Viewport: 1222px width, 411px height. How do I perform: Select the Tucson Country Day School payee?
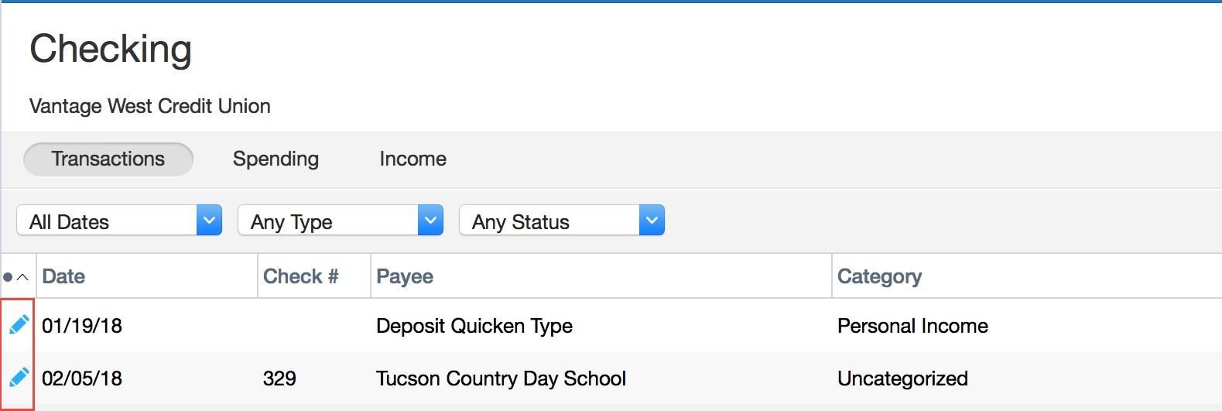501,378
